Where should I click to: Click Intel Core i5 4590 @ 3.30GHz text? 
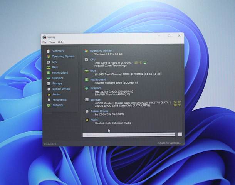(113, 63)
